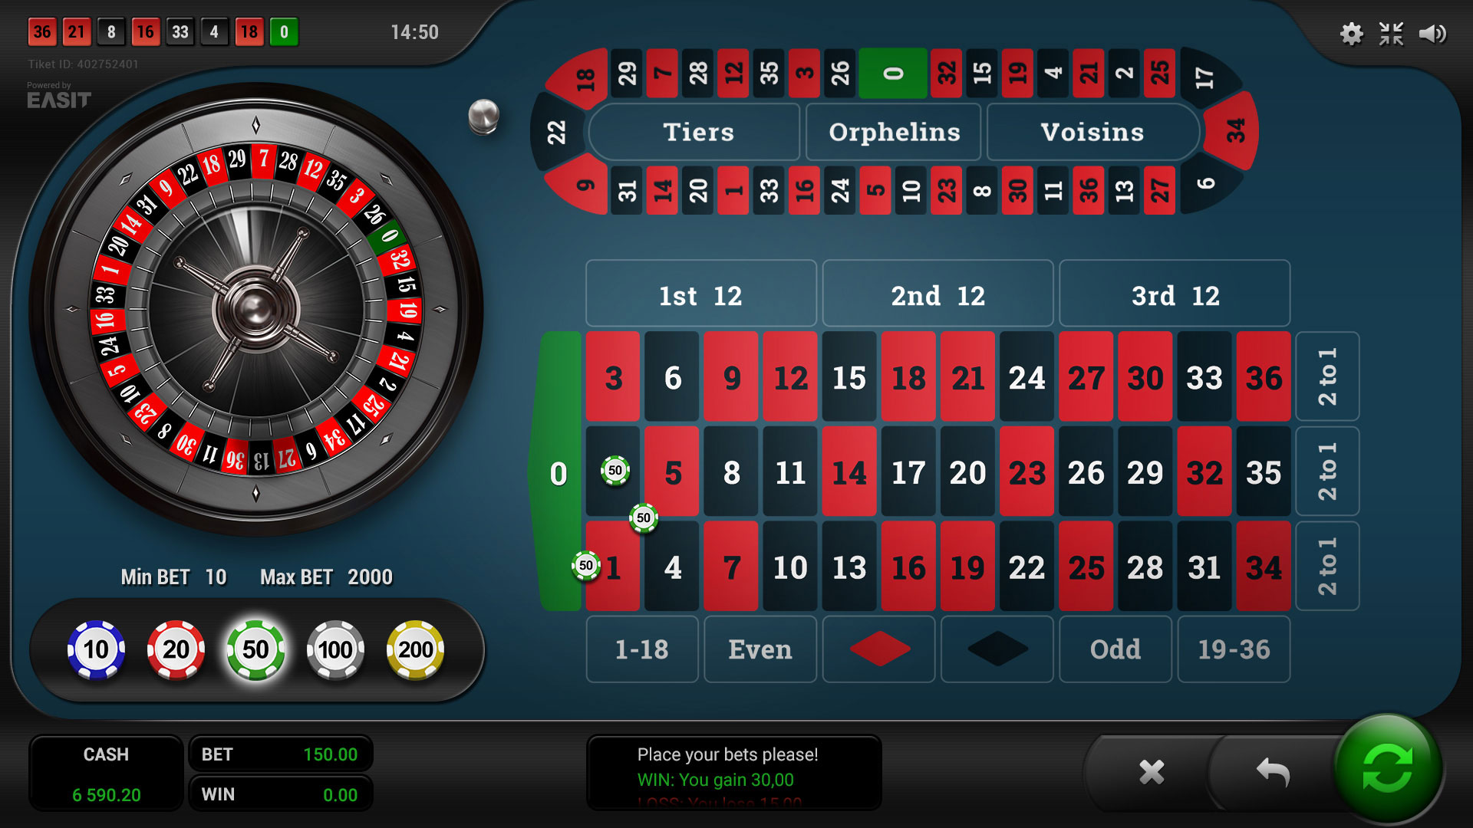Mute sound with the speaker icon
Screen dimensions: 1473x828
point(1432,34)
